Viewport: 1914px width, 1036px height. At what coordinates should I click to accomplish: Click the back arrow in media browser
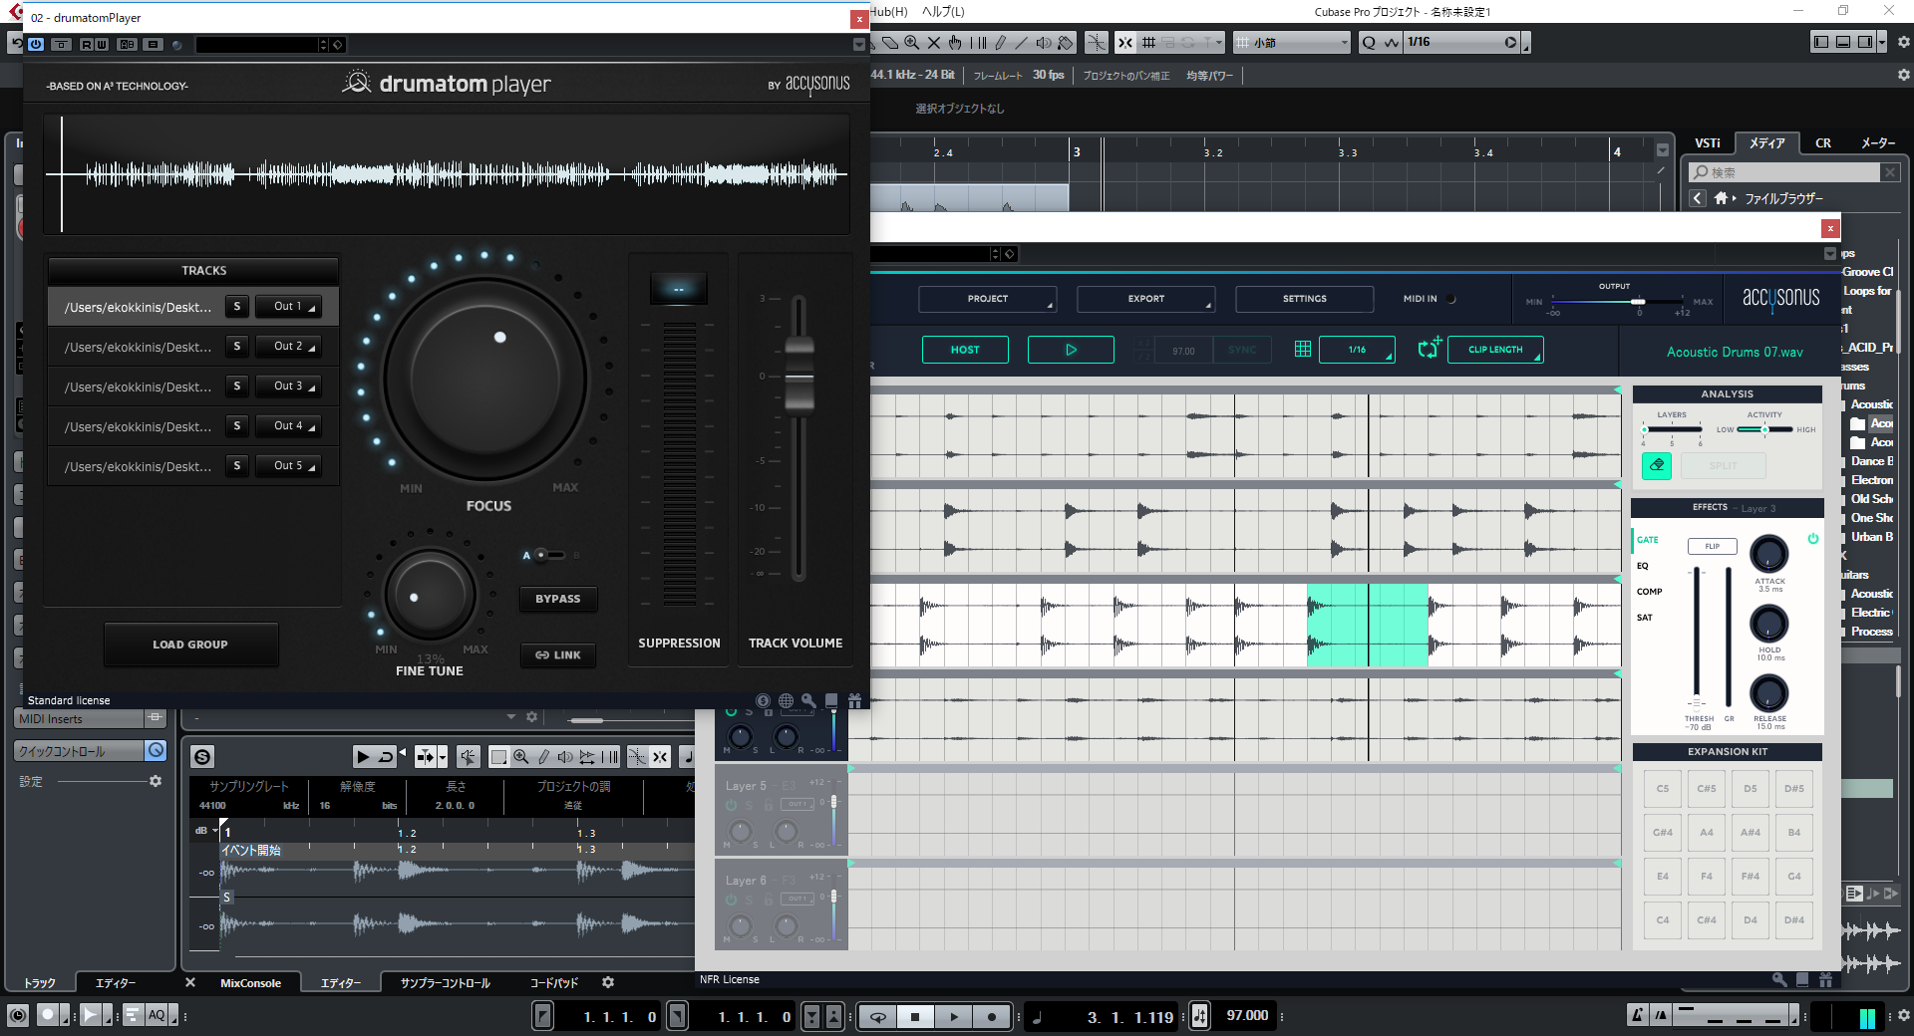point(1698,198)
